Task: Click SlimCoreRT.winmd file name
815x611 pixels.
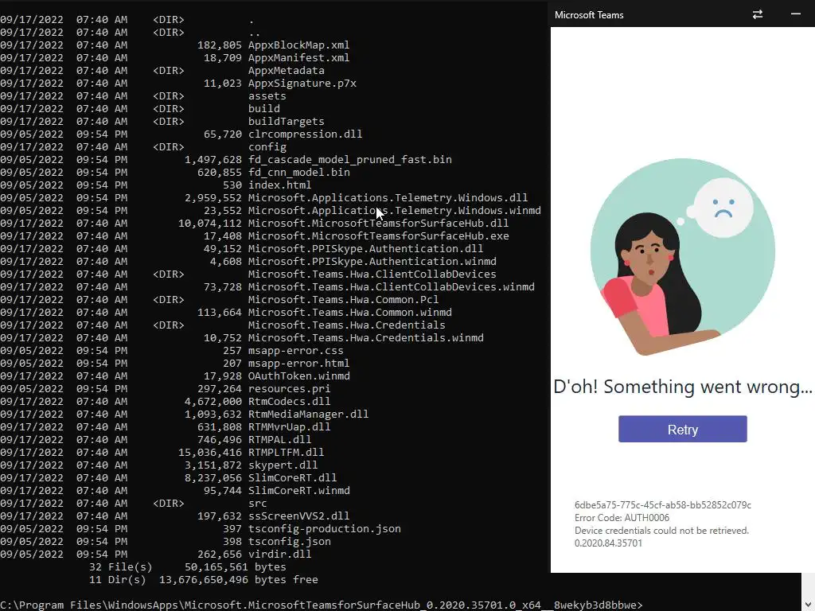Action: click(299, 490)
